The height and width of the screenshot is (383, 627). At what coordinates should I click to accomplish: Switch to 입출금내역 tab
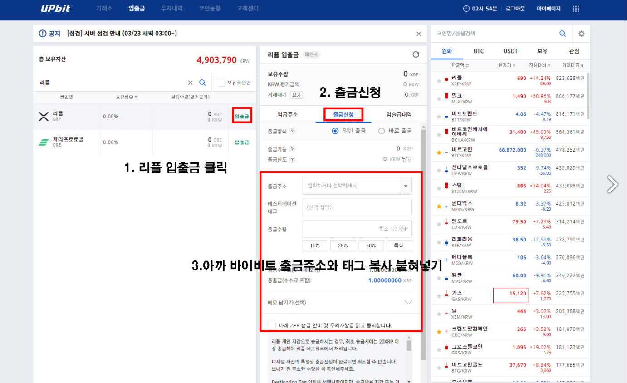coord(399,114)
